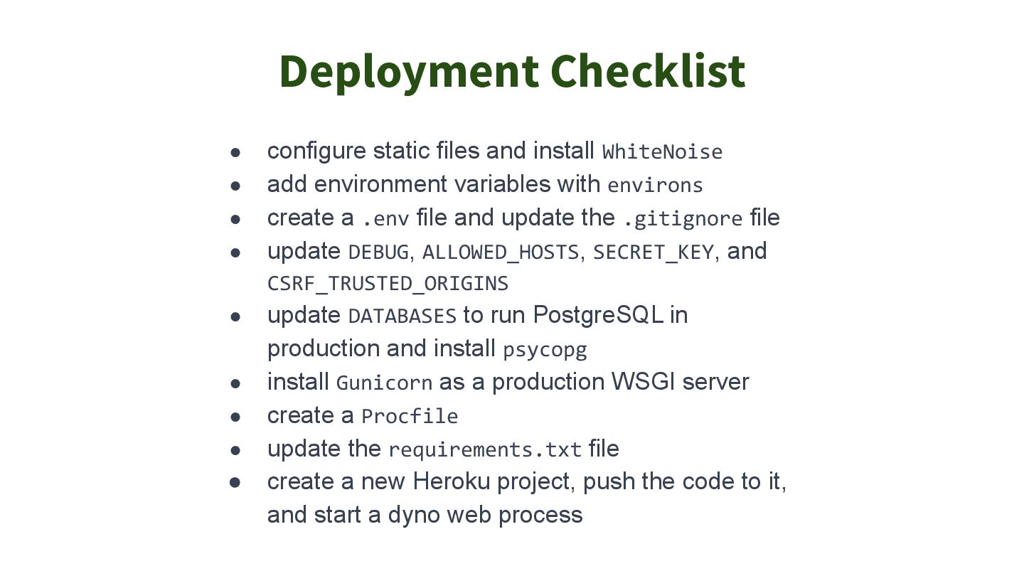This screenshot has width=1024, height=576.
Task: Click the 'Procfile' code word
Action: pos(410,416)
